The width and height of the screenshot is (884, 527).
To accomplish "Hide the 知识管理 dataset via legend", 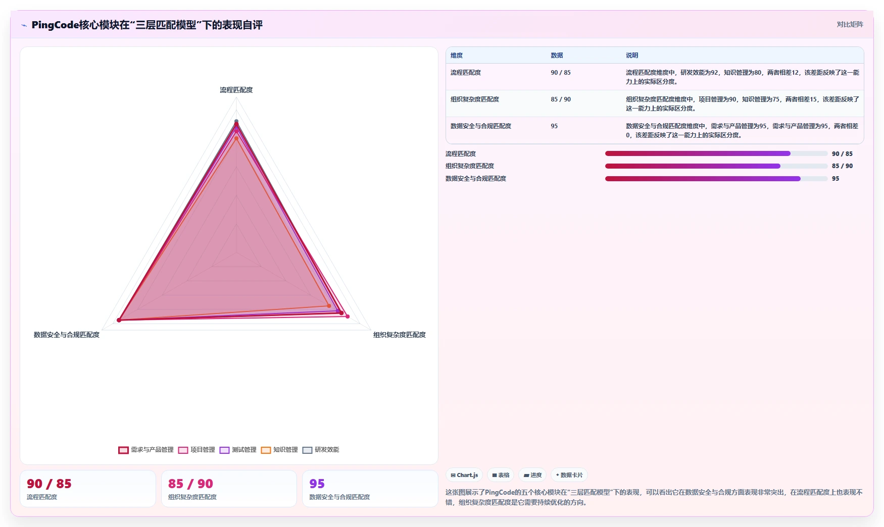I will point(279,450).
